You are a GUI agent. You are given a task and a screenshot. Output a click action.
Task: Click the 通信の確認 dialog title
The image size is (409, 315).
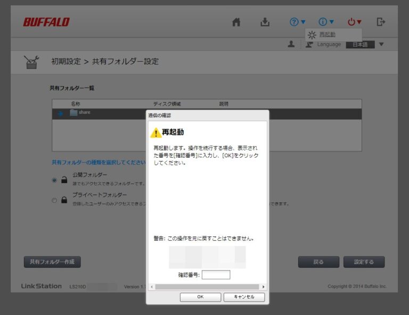coord(159,115)
